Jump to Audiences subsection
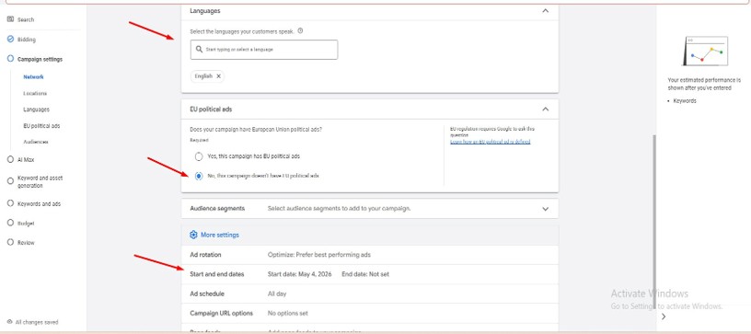Viewport: 751px width, 334px height. pyautogui.click(x=36, y=142)
